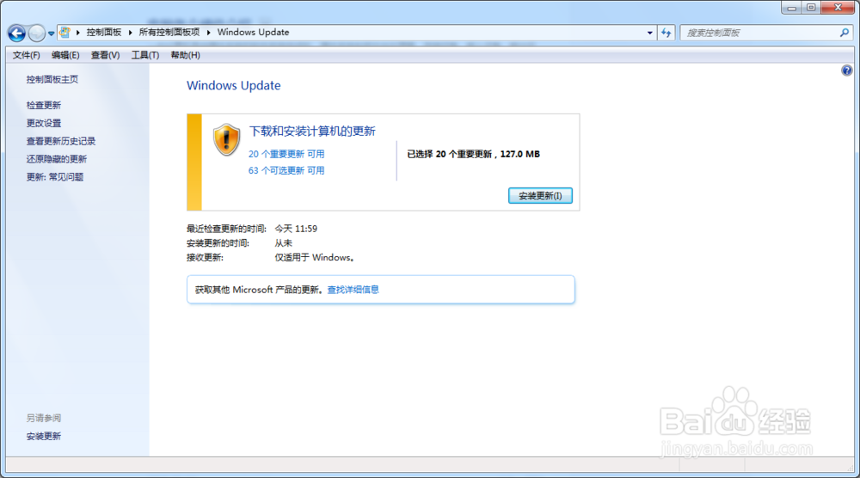This screenshot has height=478, width=860.
Task: Open the 文件(F) menu
Action: point(27,55)
